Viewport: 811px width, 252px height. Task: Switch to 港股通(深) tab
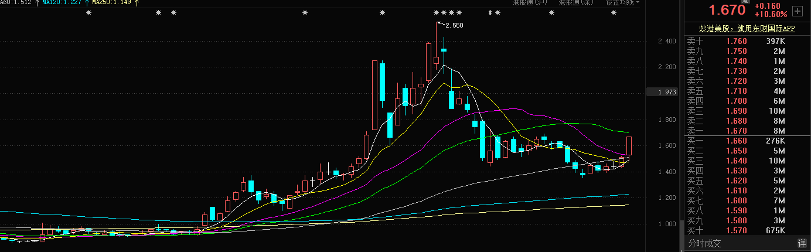[576, 3]
